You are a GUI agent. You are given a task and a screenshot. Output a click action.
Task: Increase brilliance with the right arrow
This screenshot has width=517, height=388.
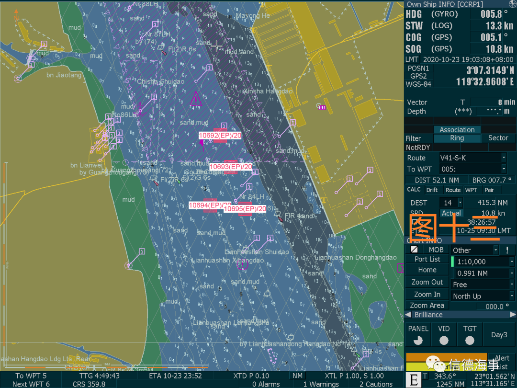(512, 315)
